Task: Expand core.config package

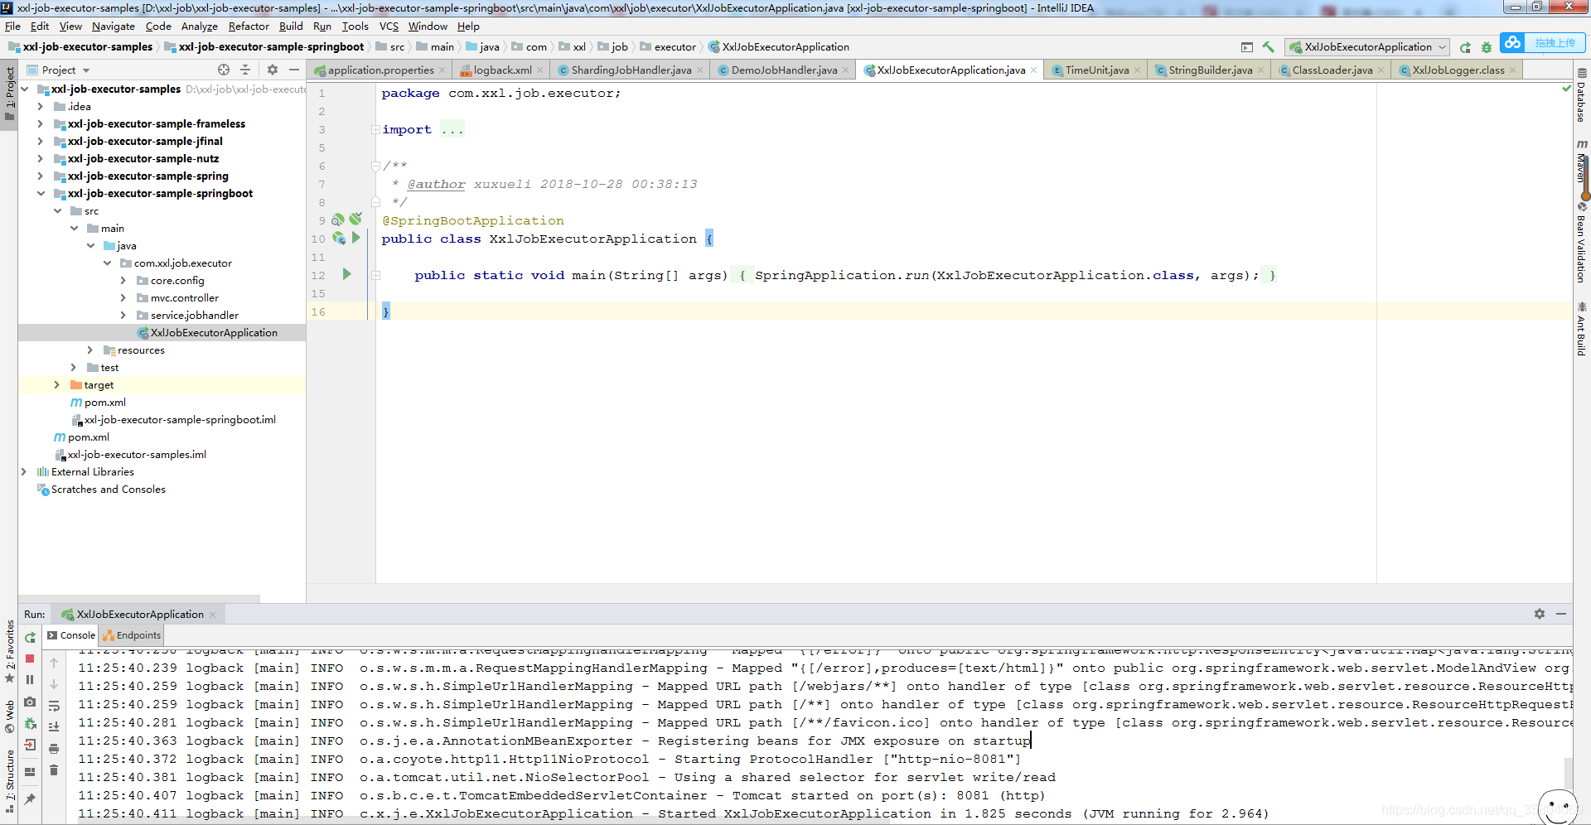Action: (123, 281)
